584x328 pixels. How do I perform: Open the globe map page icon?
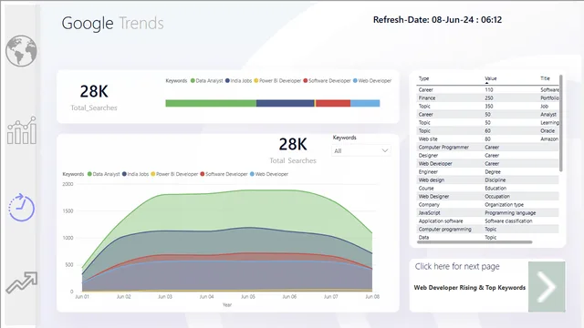click(x=21, y=51)
